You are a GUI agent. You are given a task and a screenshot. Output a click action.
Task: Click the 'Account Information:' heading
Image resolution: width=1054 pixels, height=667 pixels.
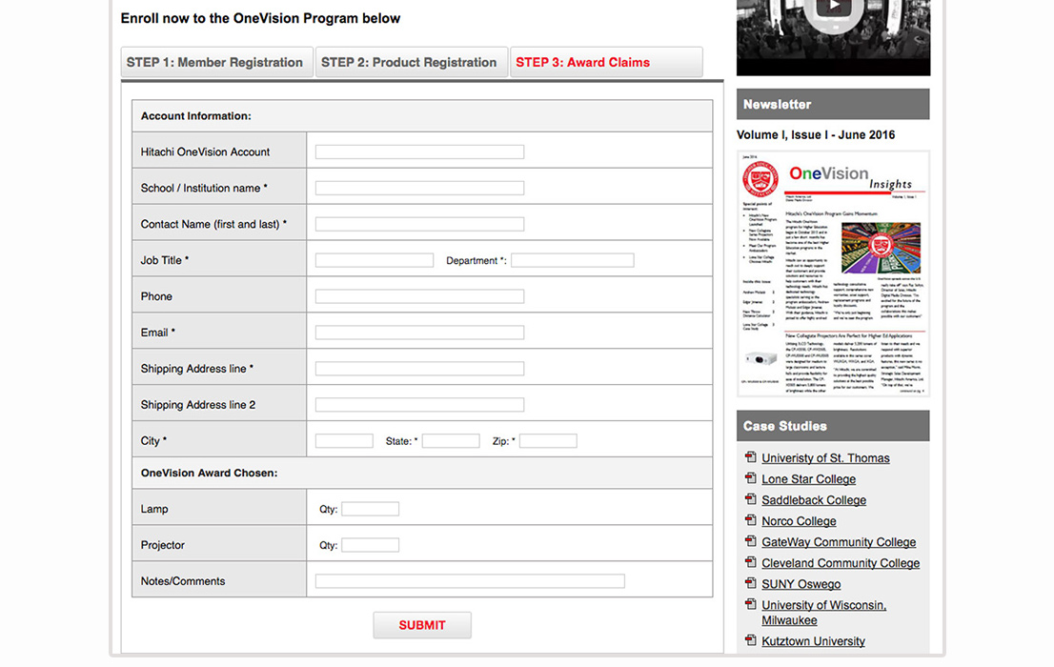tap(195, 115)
